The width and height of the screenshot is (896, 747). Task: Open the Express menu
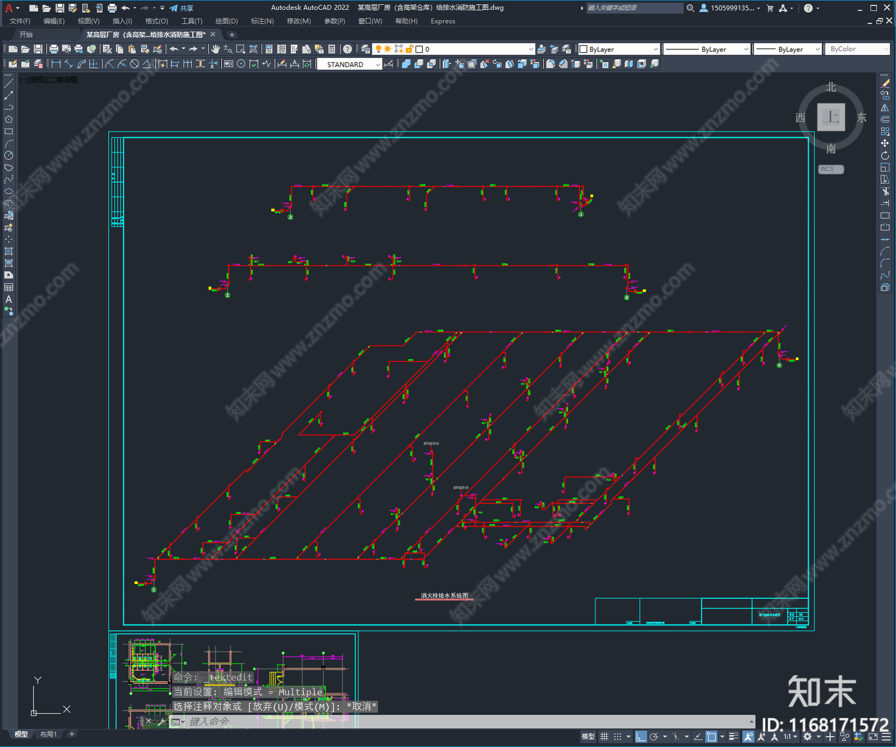click(443, 21)
